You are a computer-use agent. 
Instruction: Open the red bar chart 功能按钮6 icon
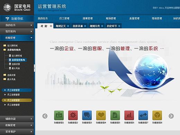point(129,115)
